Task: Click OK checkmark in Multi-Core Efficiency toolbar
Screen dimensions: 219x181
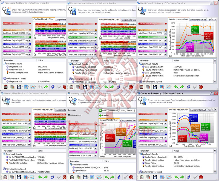Action: point(195,87)
